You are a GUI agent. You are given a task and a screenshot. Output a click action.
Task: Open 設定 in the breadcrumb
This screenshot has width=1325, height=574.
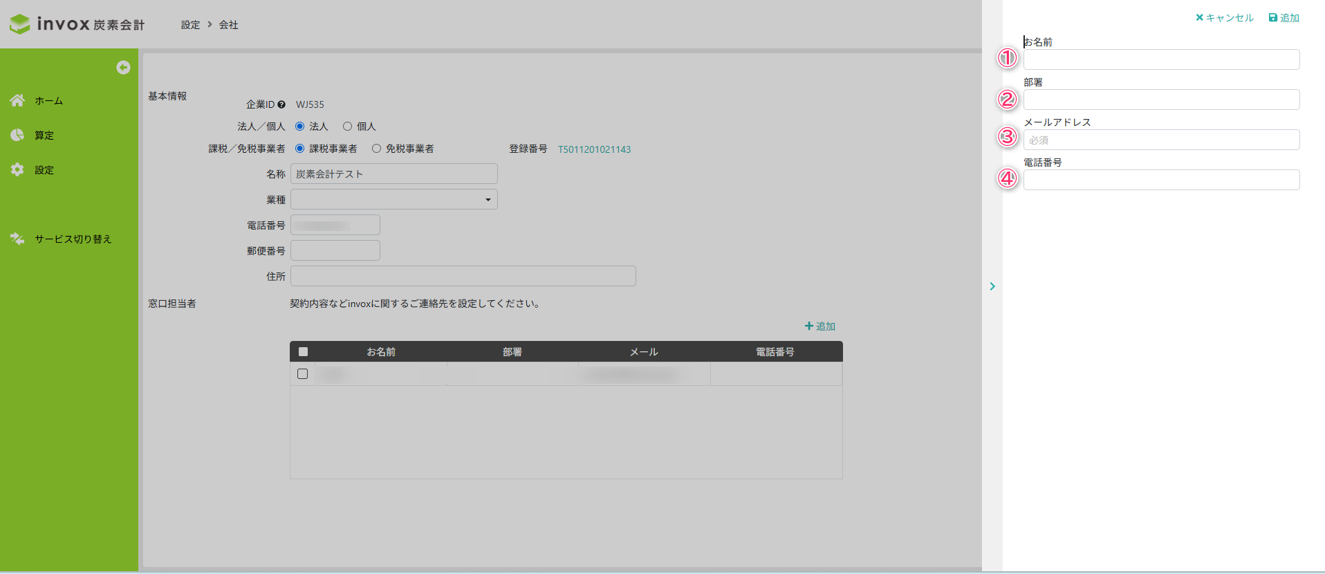click(x=190, y=25)
